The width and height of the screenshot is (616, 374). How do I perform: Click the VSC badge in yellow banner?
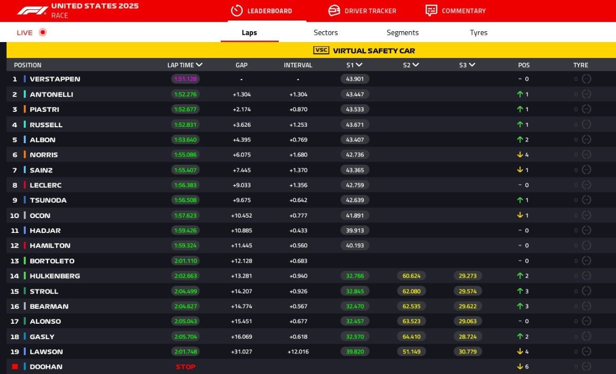coord(321,50)
